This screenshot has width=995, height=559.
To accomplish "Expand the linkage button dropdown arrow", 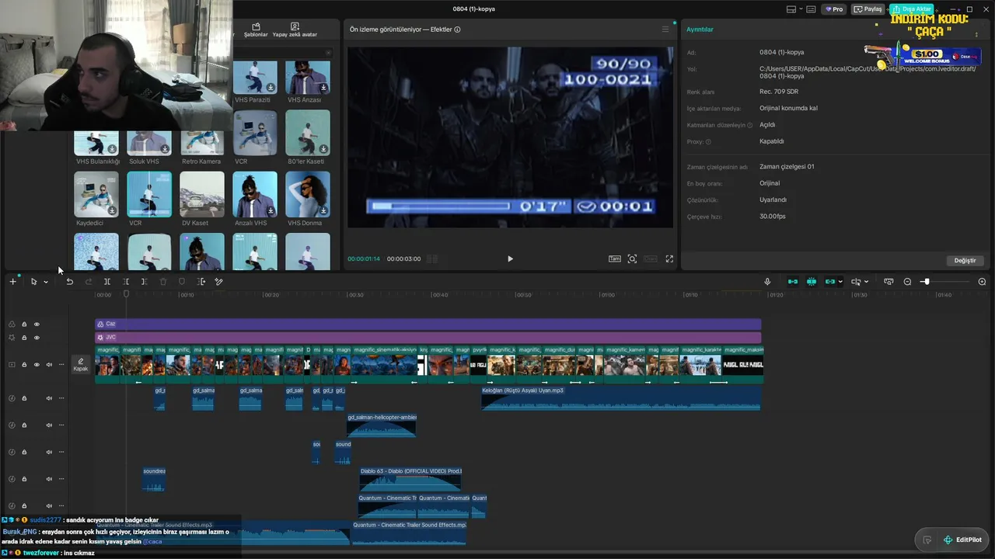I will [840, 282].
